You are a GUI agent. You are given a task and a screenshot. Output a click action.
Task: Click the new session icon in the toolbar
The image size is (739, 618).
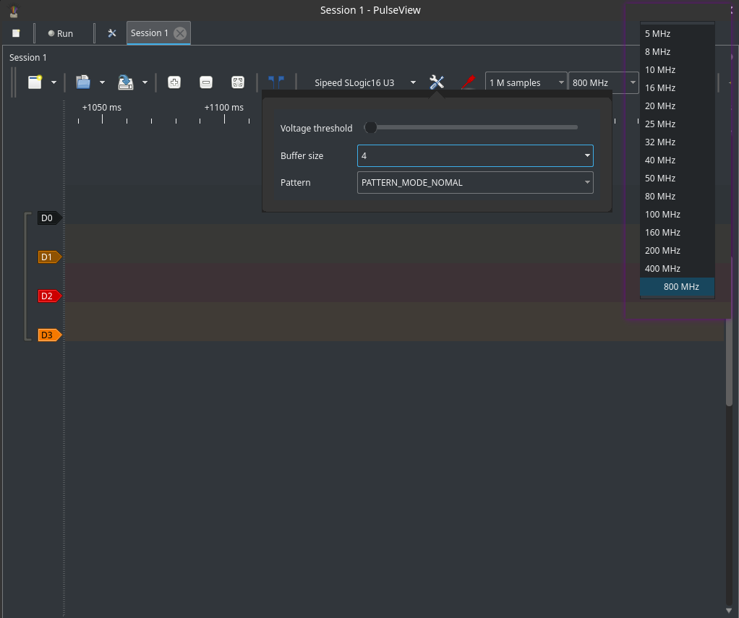coord(35,82)
